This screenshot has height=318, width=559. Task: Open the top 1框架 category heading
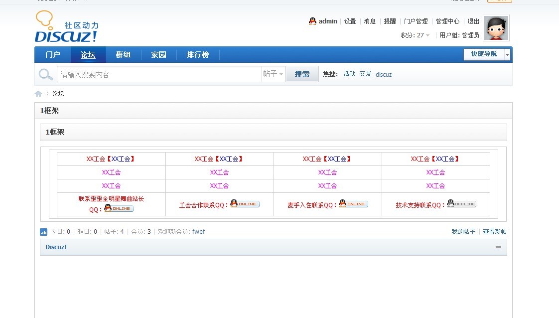[49, 111]
